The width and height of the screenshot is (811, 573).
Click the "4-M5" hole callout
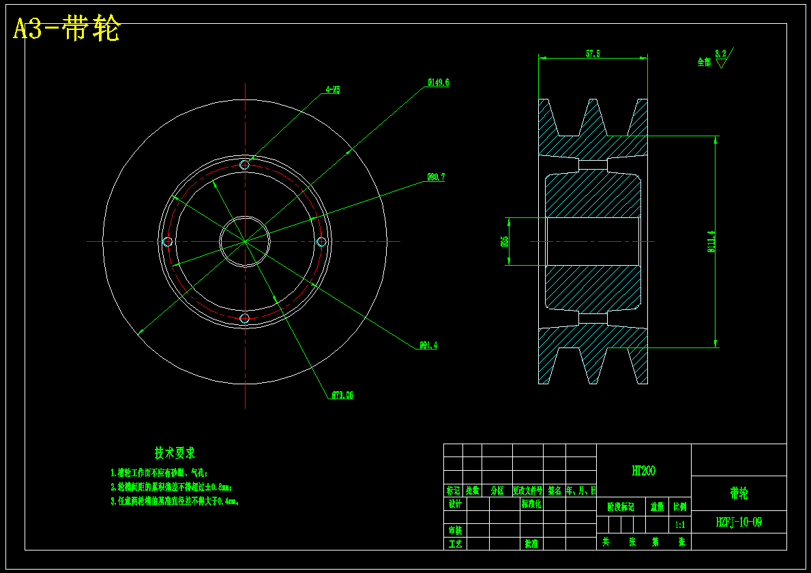click(x=333, y=90)
